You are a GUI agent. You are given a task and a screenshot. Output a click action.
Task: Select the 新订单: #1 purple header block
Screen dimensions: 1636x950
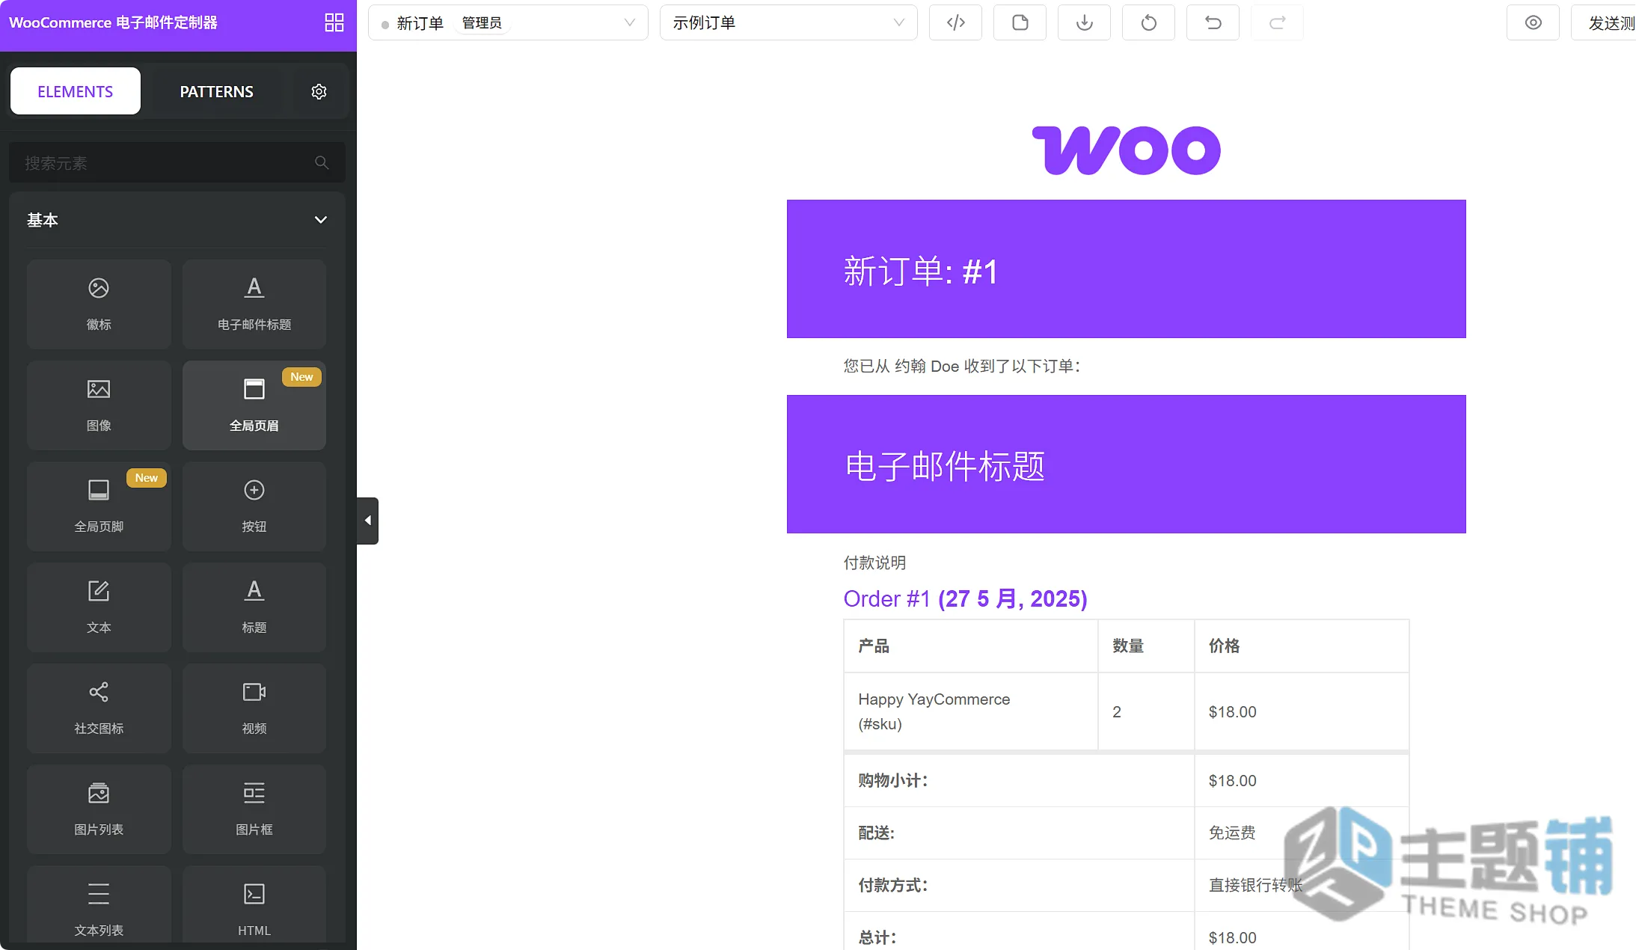point(1126,269)
